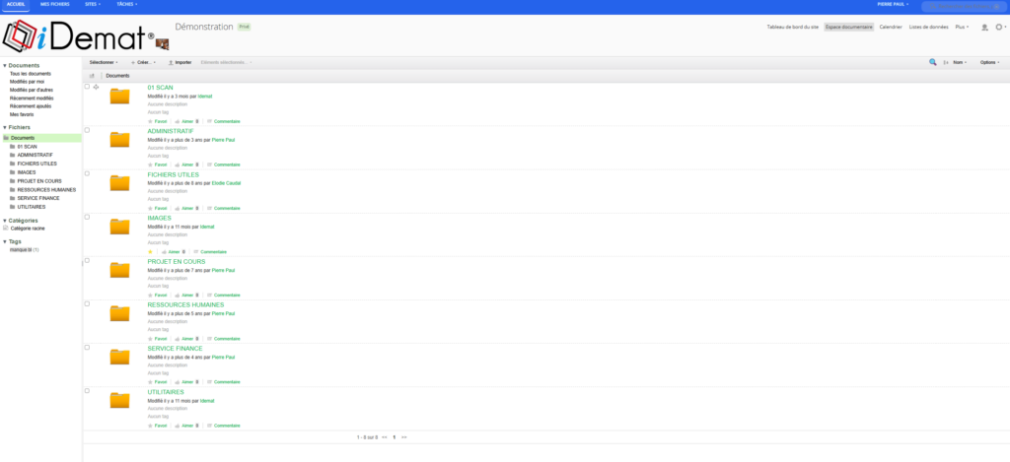Viewport: 1010px width, 462px height.
Task: Expand the Options dropdown
Action: click(x=989, y=62)
